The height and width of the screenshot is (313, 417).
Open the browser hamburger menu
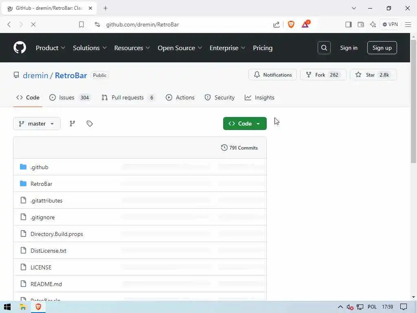[408, 24]
